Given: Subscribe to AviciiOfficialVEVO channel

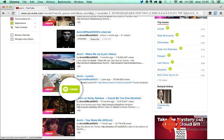Looking at the screenshot, I should click(95, 39).
